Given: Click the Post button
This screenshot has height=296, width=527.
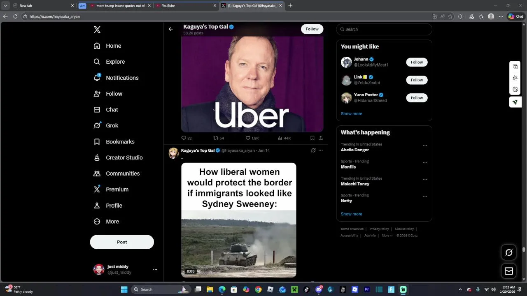Looking at the screenshot, I should coord(122,242).
